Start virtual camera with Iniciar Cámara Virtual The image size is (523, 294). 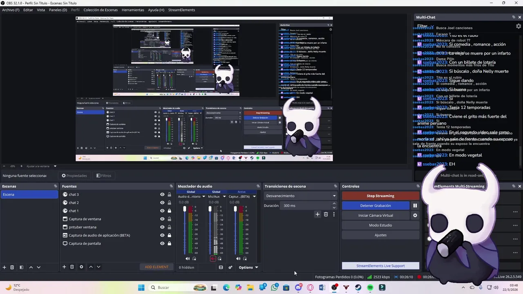[375, 216]
